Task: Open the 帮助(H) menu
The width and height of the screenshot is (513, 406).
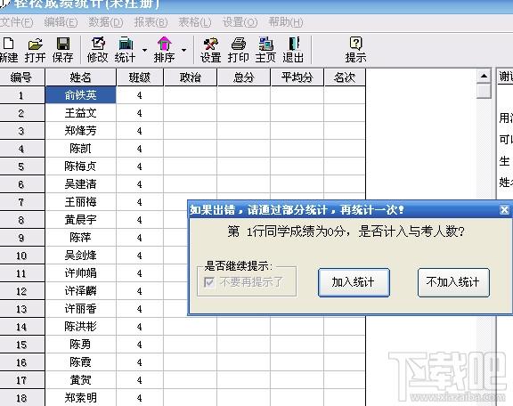Action: pyautogui.click(x=286, y=22)
